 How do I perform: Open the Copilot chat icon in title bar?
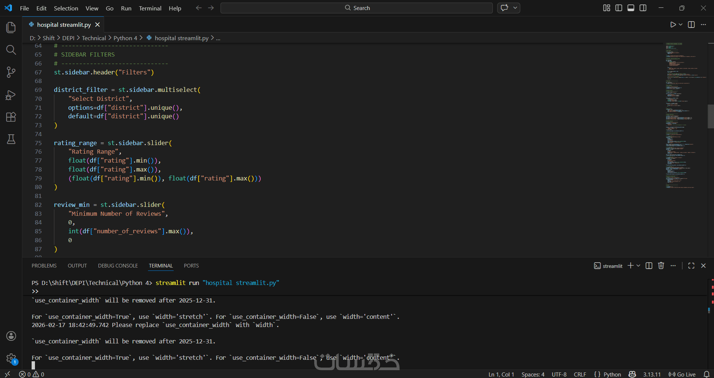coord(505,8)
